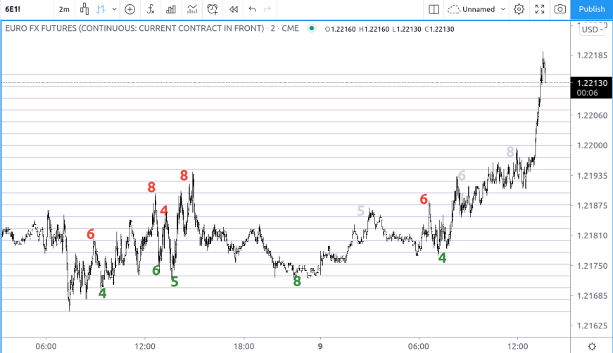This screenshot has width=613, height=353.
Task: Redo the last chart action
Action: (267, 9)
